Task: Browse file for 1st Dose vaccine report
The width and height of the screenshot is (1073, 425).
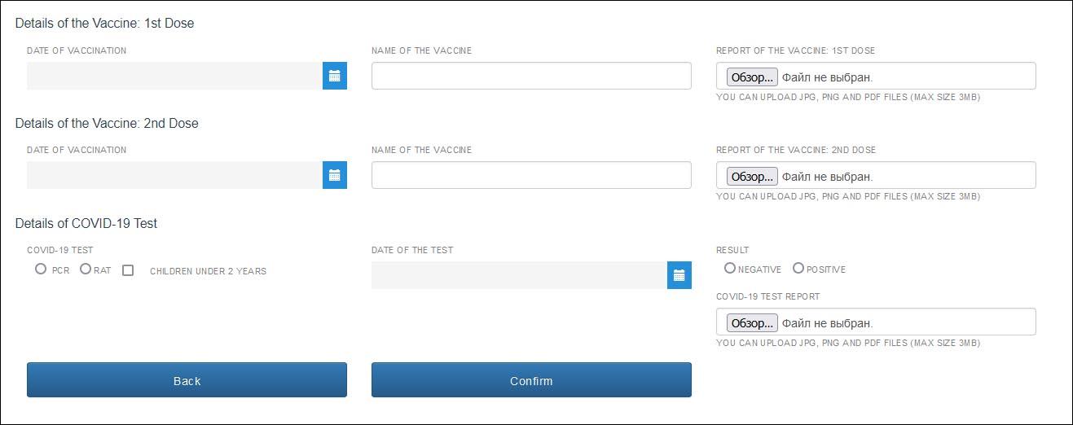Action: pos(752,77)
